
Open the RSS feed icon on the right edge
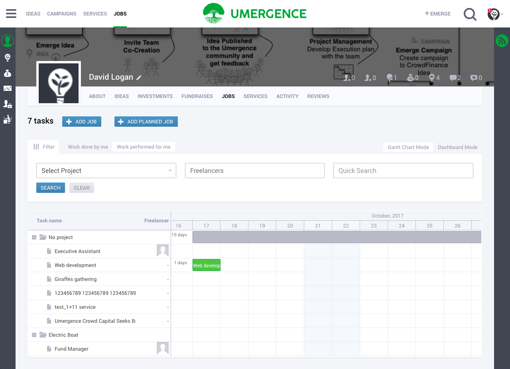coord(502,40)
